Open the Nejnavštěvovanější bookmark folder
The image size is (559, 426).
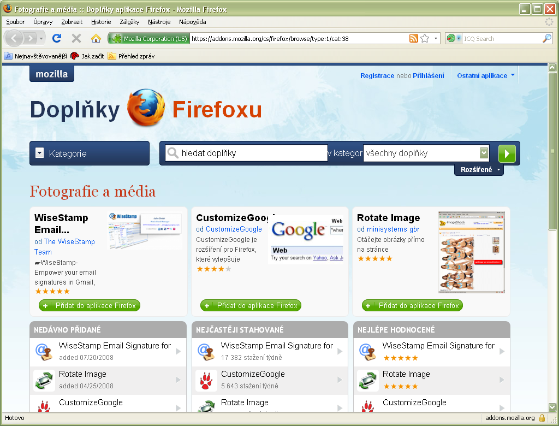point(35,56)
